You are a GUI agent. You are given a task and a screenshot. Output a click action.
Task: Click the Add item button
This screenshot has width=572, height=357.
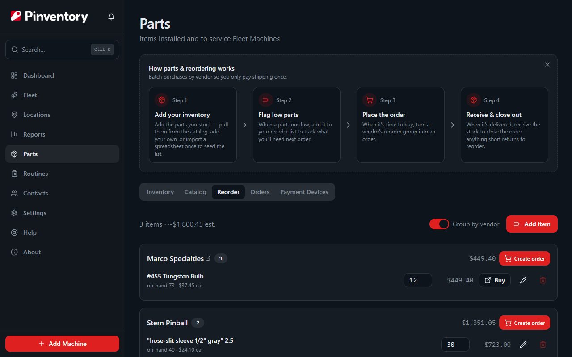(532, 224)
